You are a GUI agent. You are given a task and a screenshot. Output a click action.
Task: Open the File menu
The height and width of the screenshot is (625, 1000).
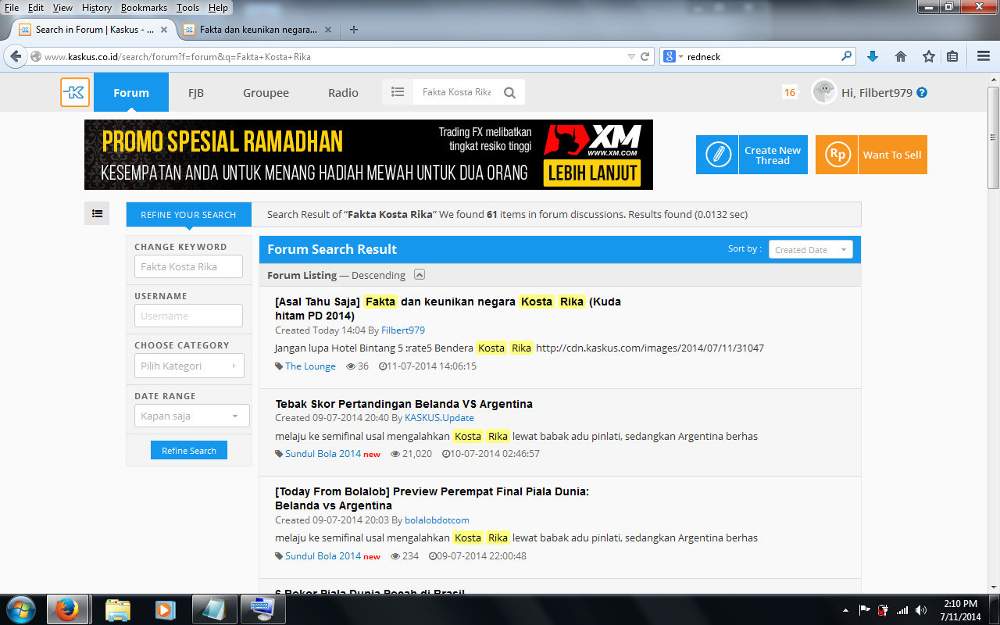pyautogui.click(x=12, y=8)
